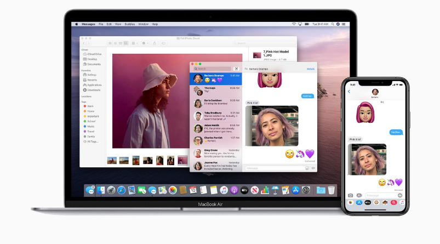Screen dimensions: 440x244
Task: Open FaceTime in the dock
Action: [x=142, y=190]
